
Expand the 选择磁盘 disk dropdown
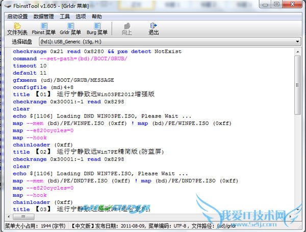297,42
